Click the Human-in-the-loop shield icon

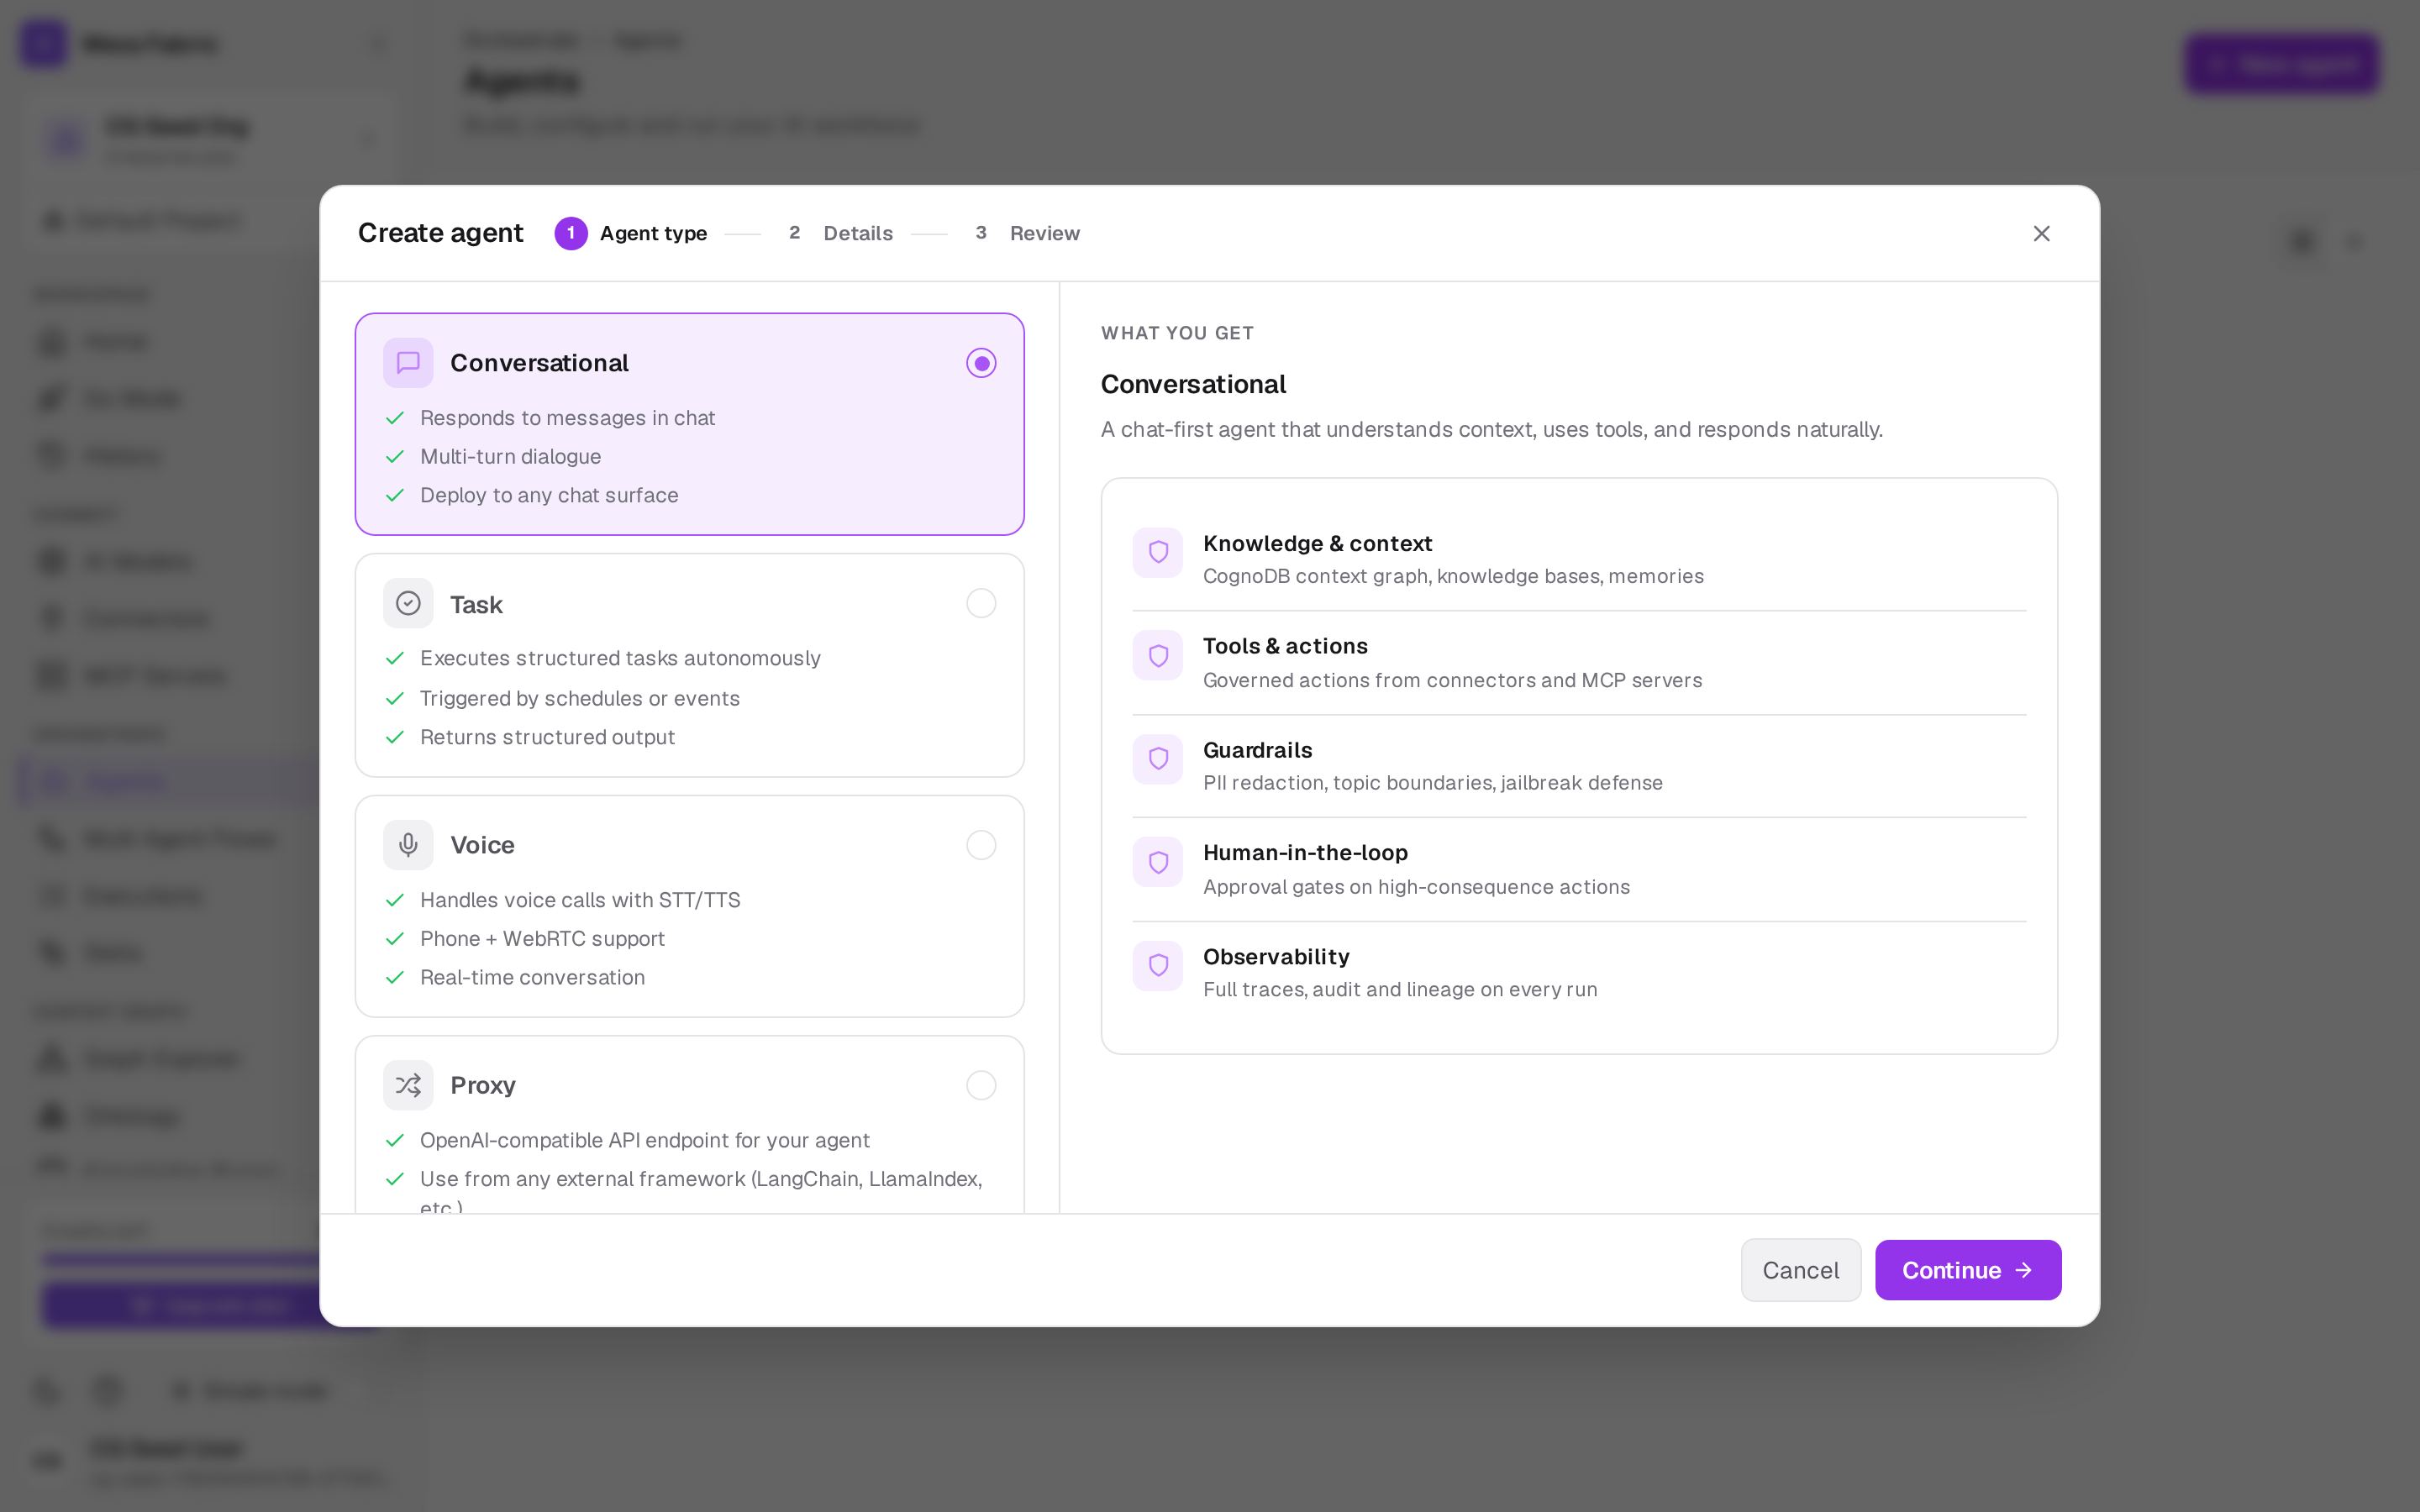pos(1158,862)
